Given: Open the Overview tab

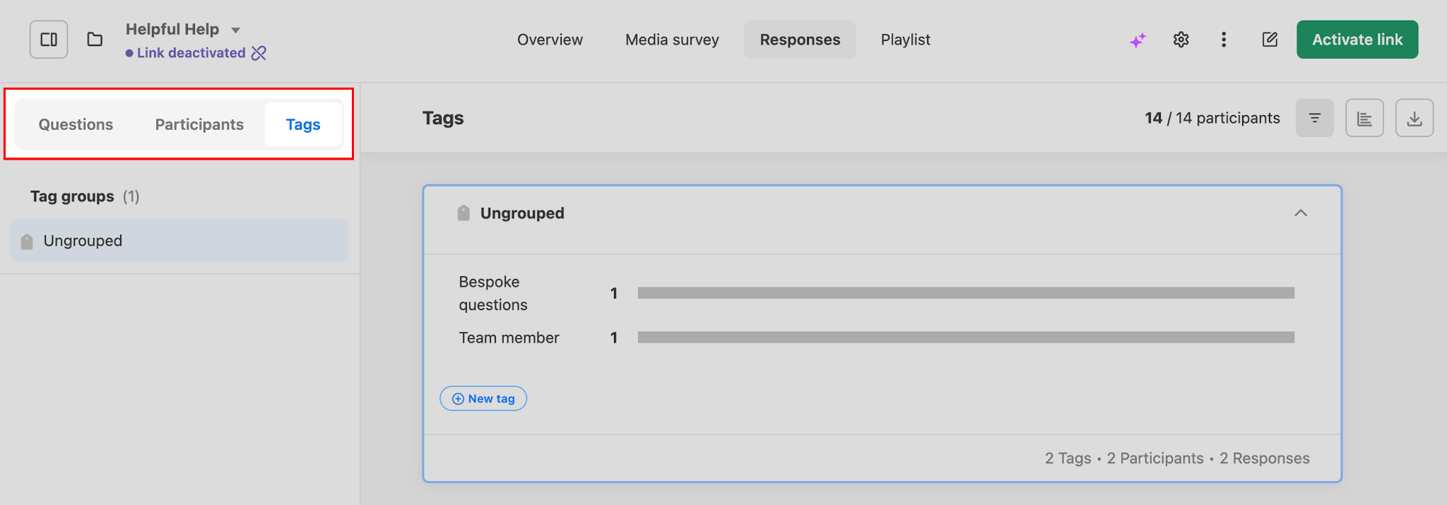Looking at the screenshot, I should [550, 40].
